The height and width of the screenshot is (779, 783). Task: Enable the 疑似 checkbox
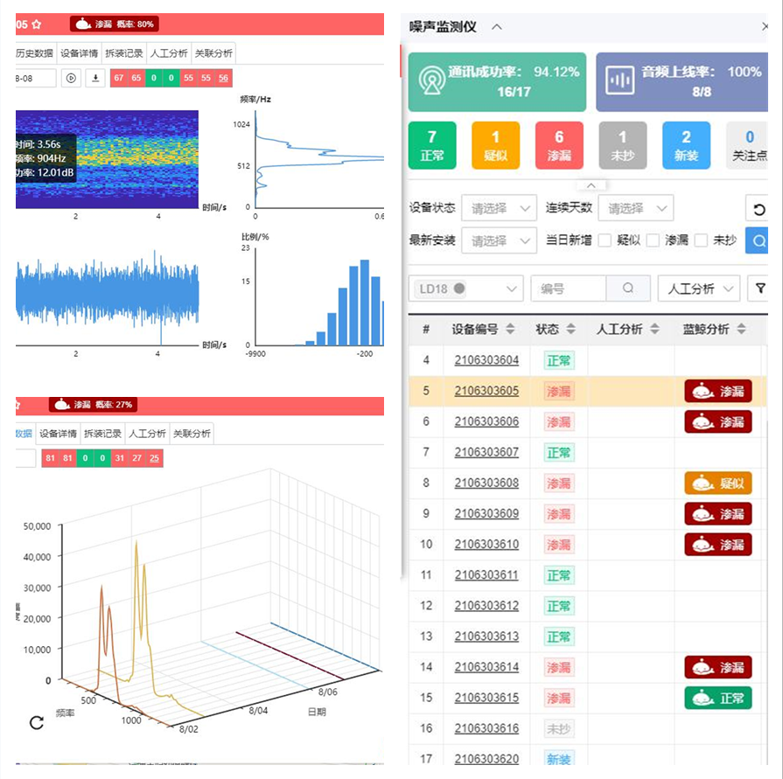click(605, 240)
